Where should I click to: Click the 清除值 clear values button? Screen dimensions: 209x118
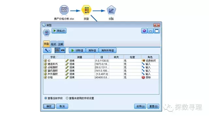pos(92,50)
